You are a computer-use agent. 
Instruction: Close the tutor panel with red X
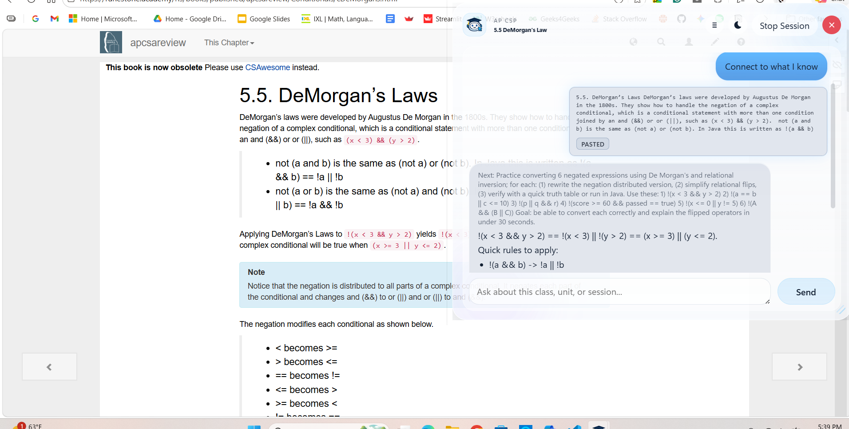pyautogui.click(x=832, y=25)
